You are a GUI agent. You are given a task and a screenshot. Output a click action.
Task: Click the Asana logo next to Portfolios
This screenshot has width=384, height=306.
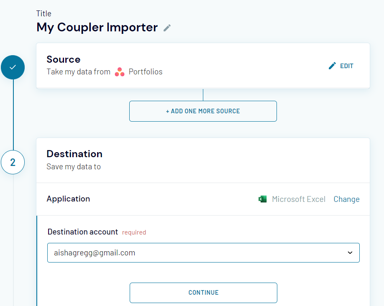coord(120,72)
